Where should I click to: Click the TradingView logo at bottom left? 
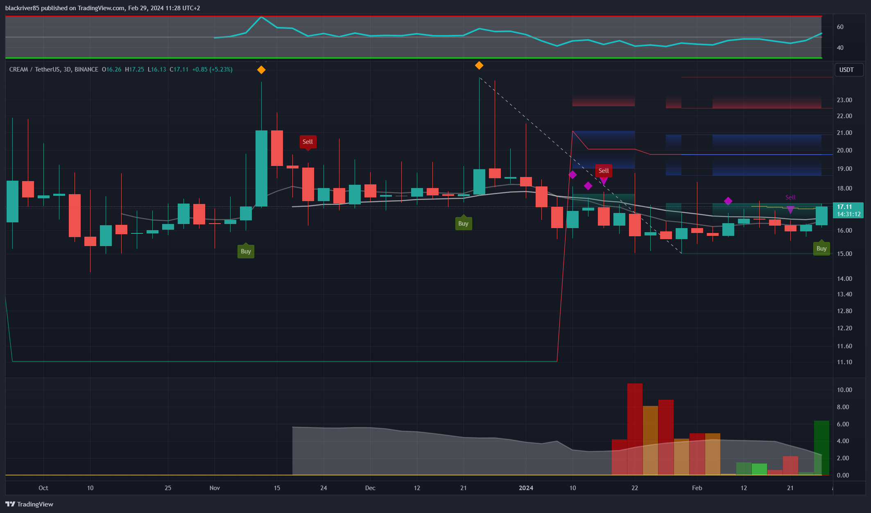click(x=29, y=504)
